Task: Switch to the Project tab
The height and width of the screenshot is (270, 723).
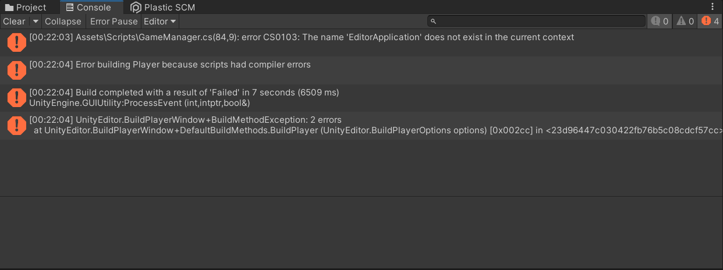Action: [x=26, y=8]
